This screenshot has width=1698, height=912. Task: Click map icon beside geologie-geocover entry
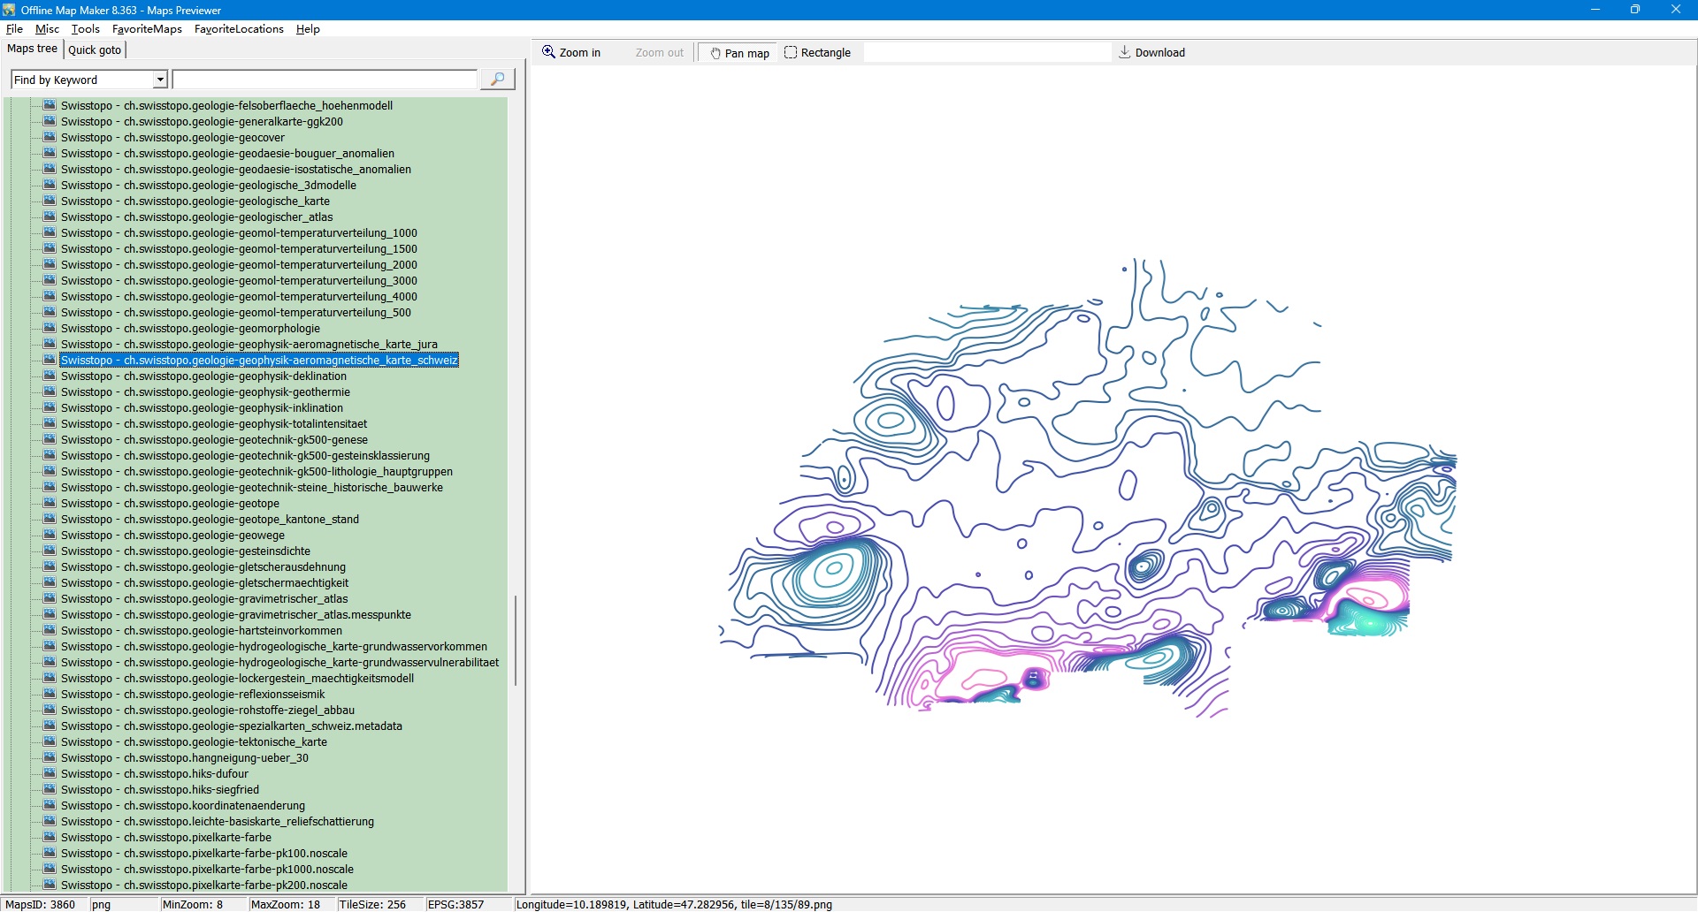tap(50, 138)
